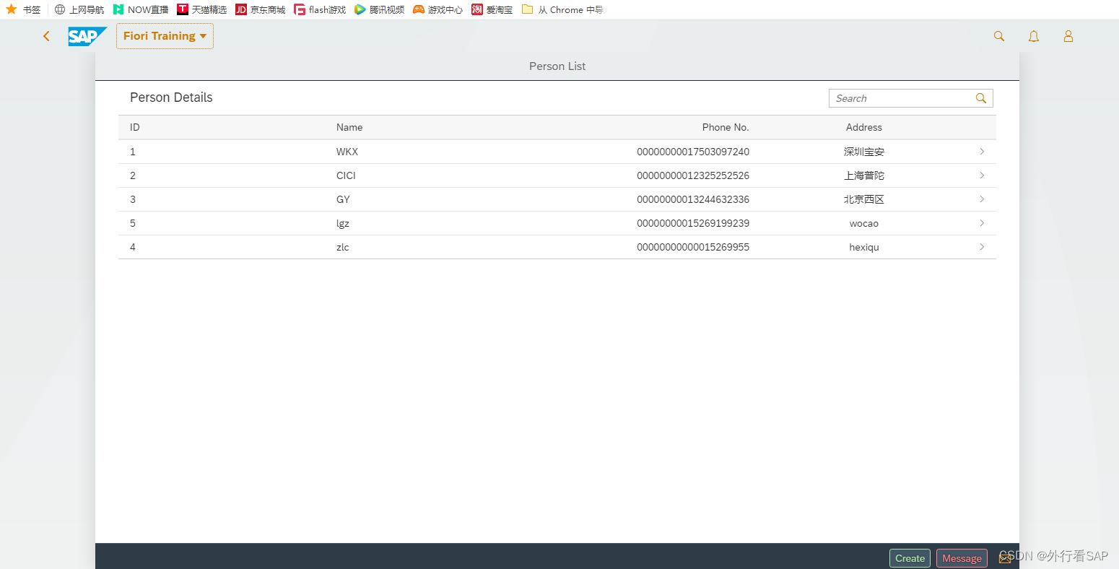Open the 腾讯视频 bookmark
1119x569 pixels.
[380, 9]
